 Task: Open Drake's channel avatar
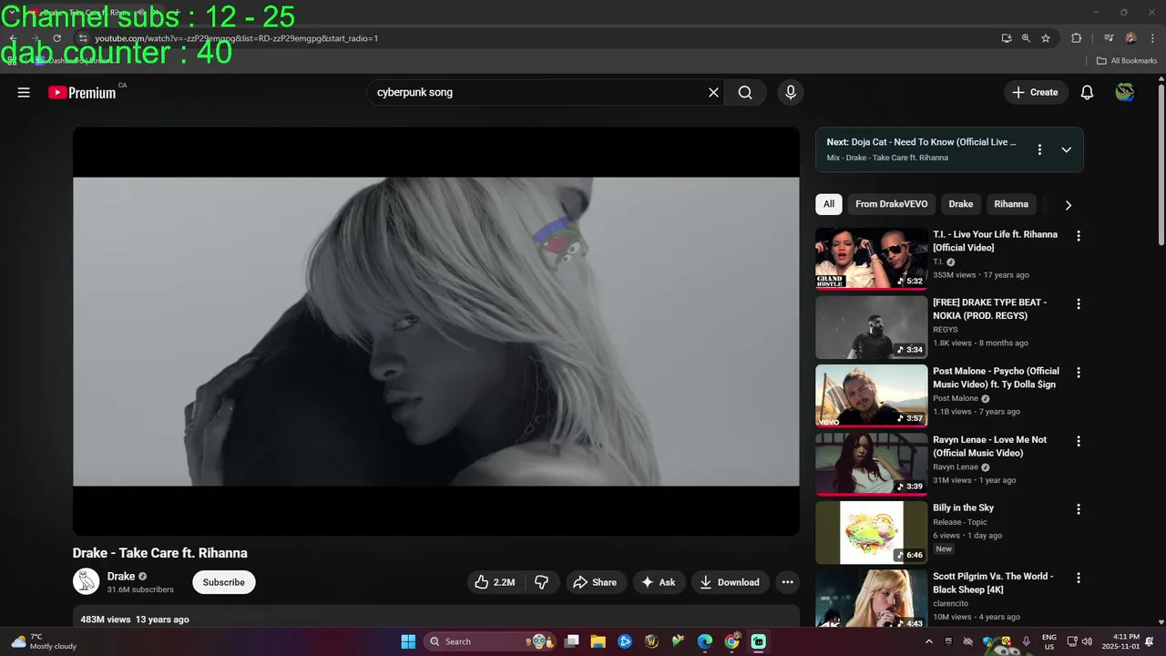[86, 582]
